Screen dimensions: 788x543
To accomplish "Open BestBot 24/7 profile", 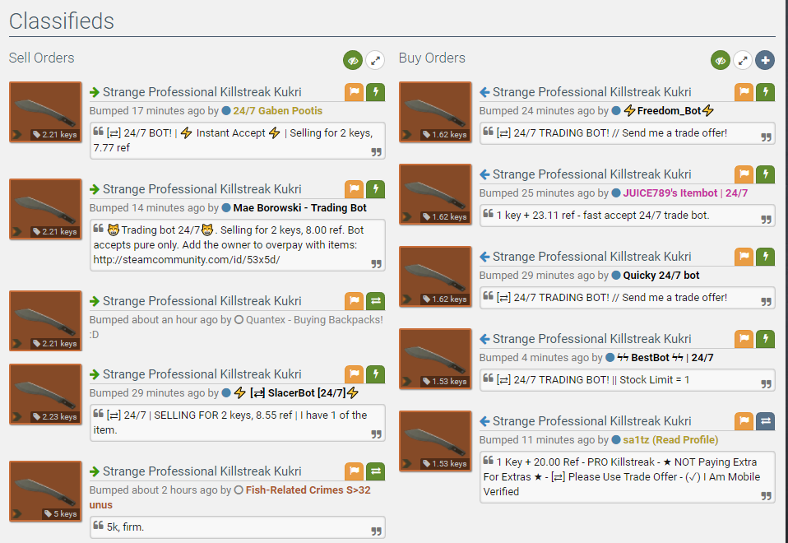I will click(x=665, y=358).
